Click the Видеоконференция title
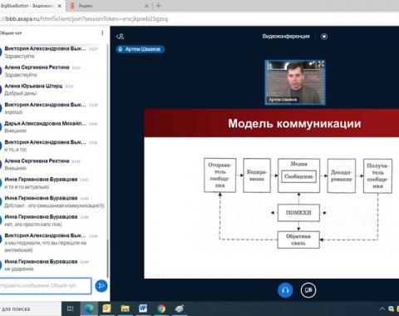Screen dimensions: 399x316 [x=286, y=37]
